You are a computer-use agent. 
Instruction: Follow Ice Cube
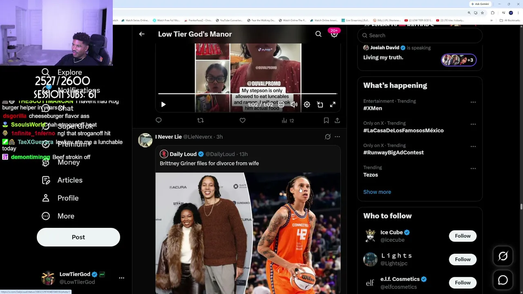(463, 236)
